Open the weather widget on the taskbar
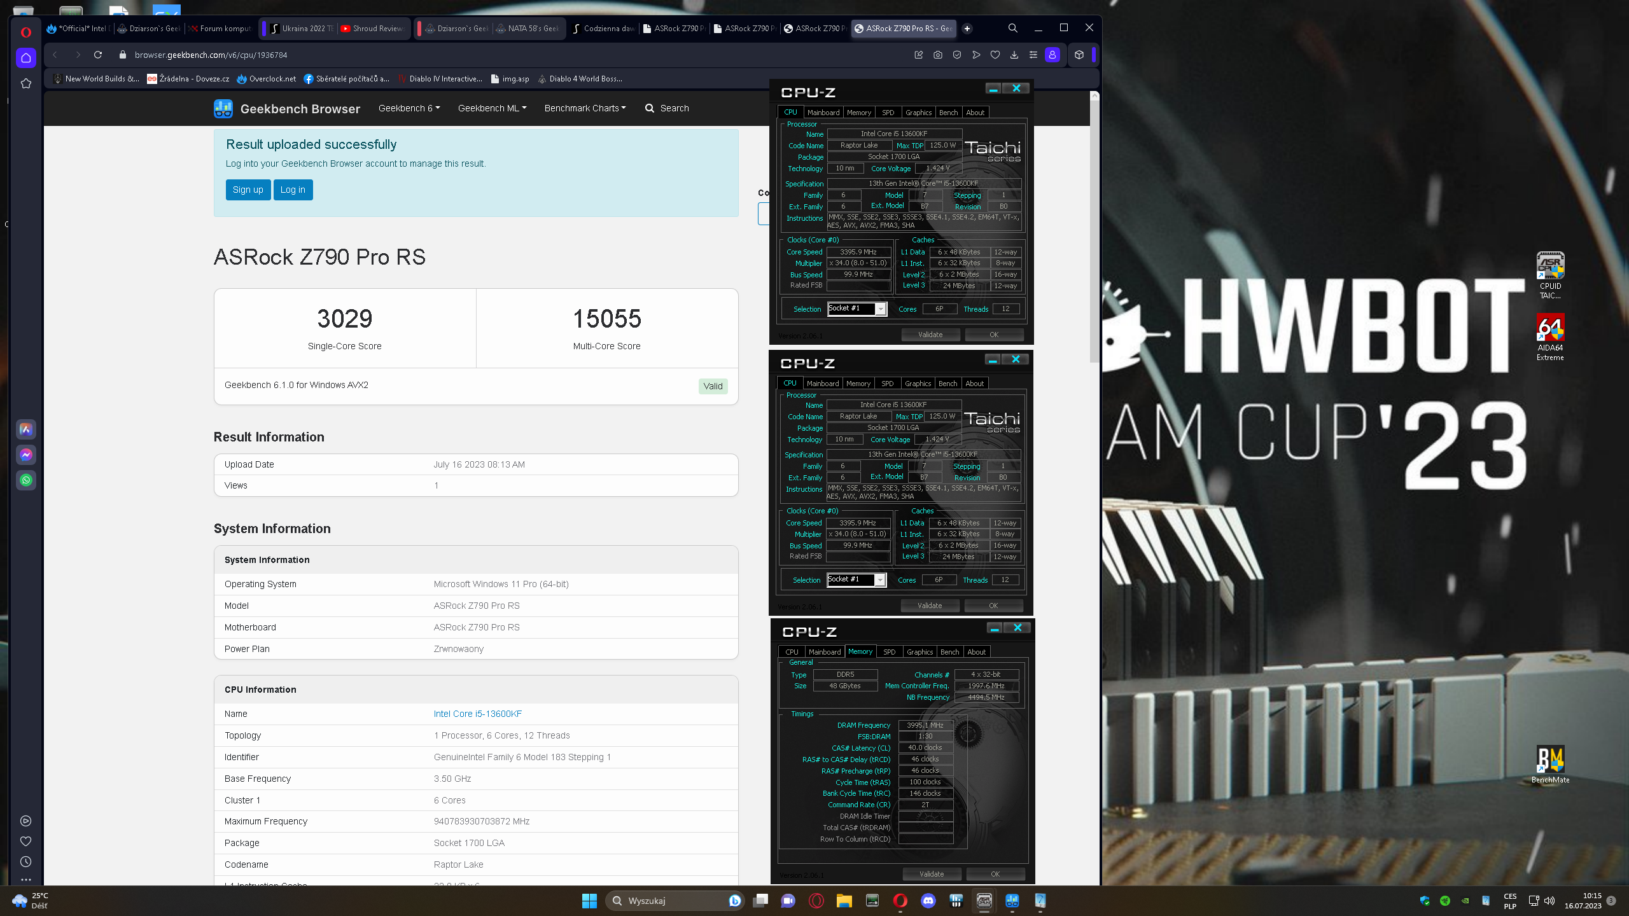 [x=30, y=901]
